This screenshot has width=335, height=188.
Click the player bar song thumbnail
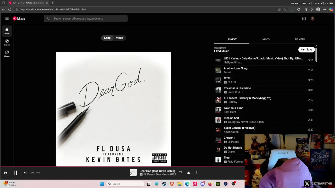(x=133, y=173)
